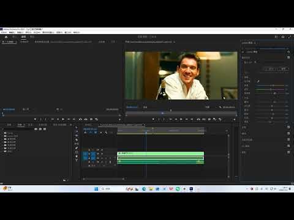Toggle the Curves section checkbox
The width and height of the screenshot is (294, 220).
(x=288, y=133)
